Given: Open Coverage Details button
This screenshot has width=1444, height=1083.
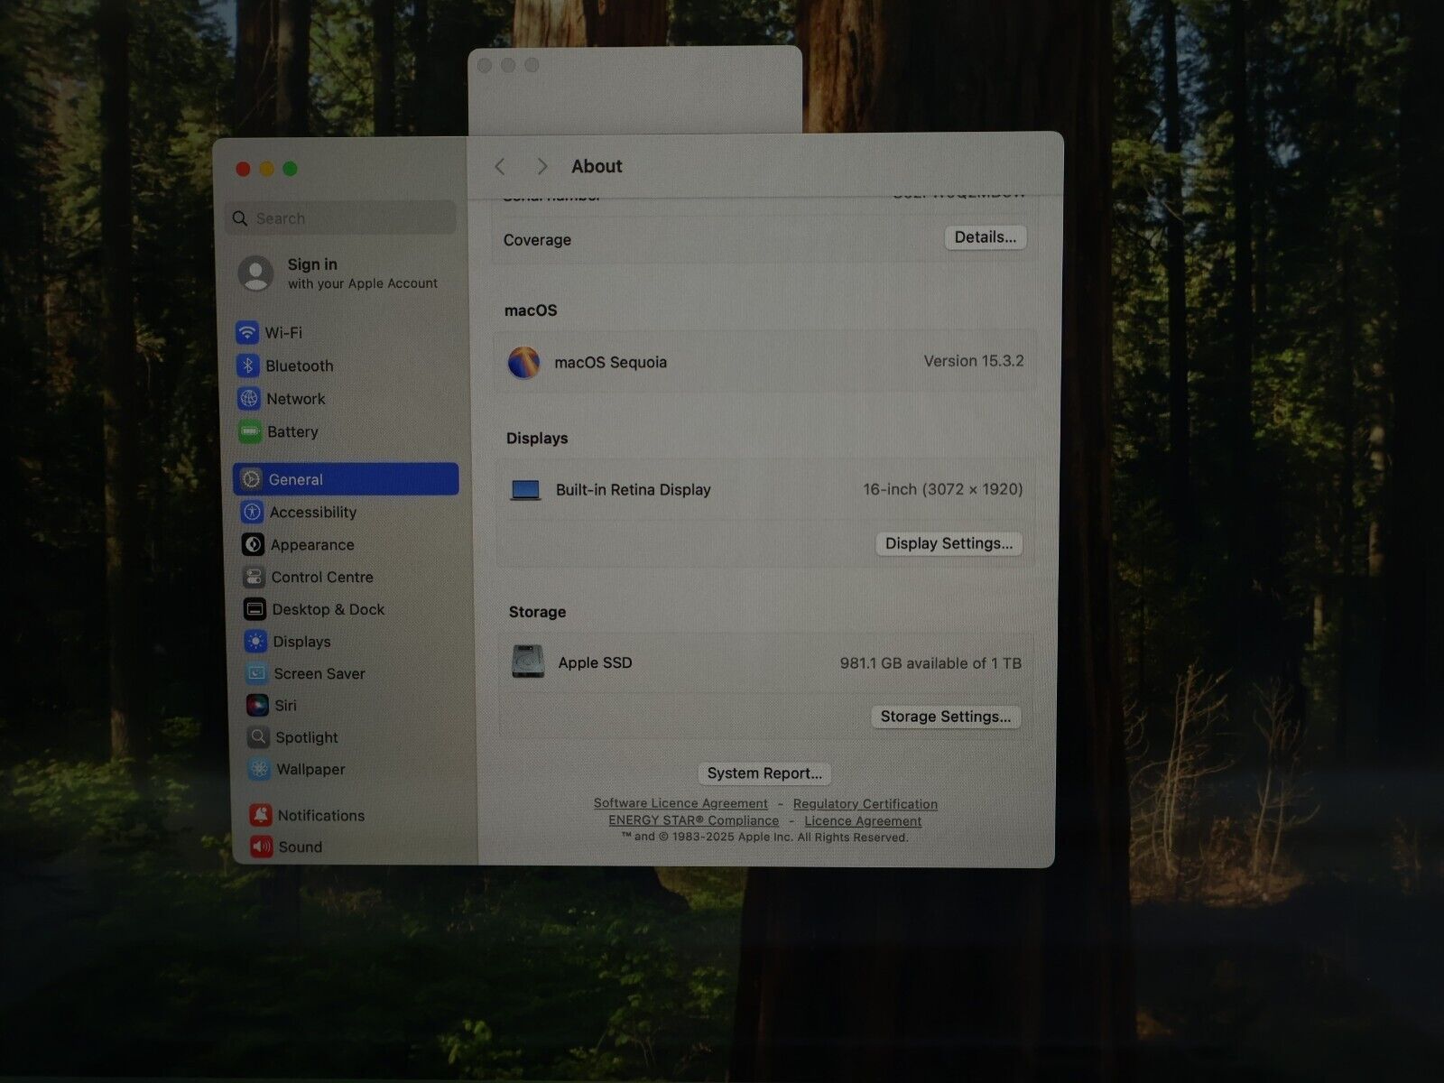Looking at the screenshot, I should (x=986, y=237).
